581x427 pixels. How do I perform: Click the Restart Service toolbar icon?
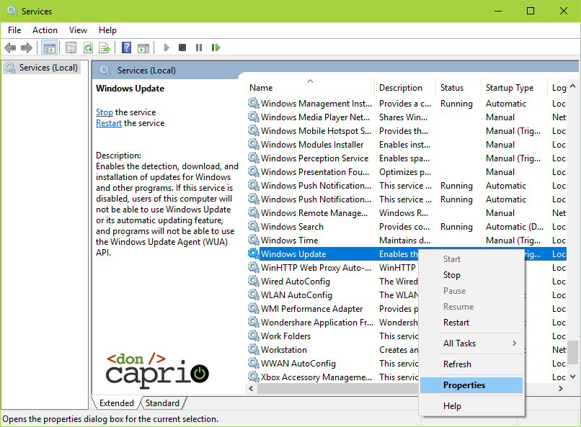(x=216, y=48)
